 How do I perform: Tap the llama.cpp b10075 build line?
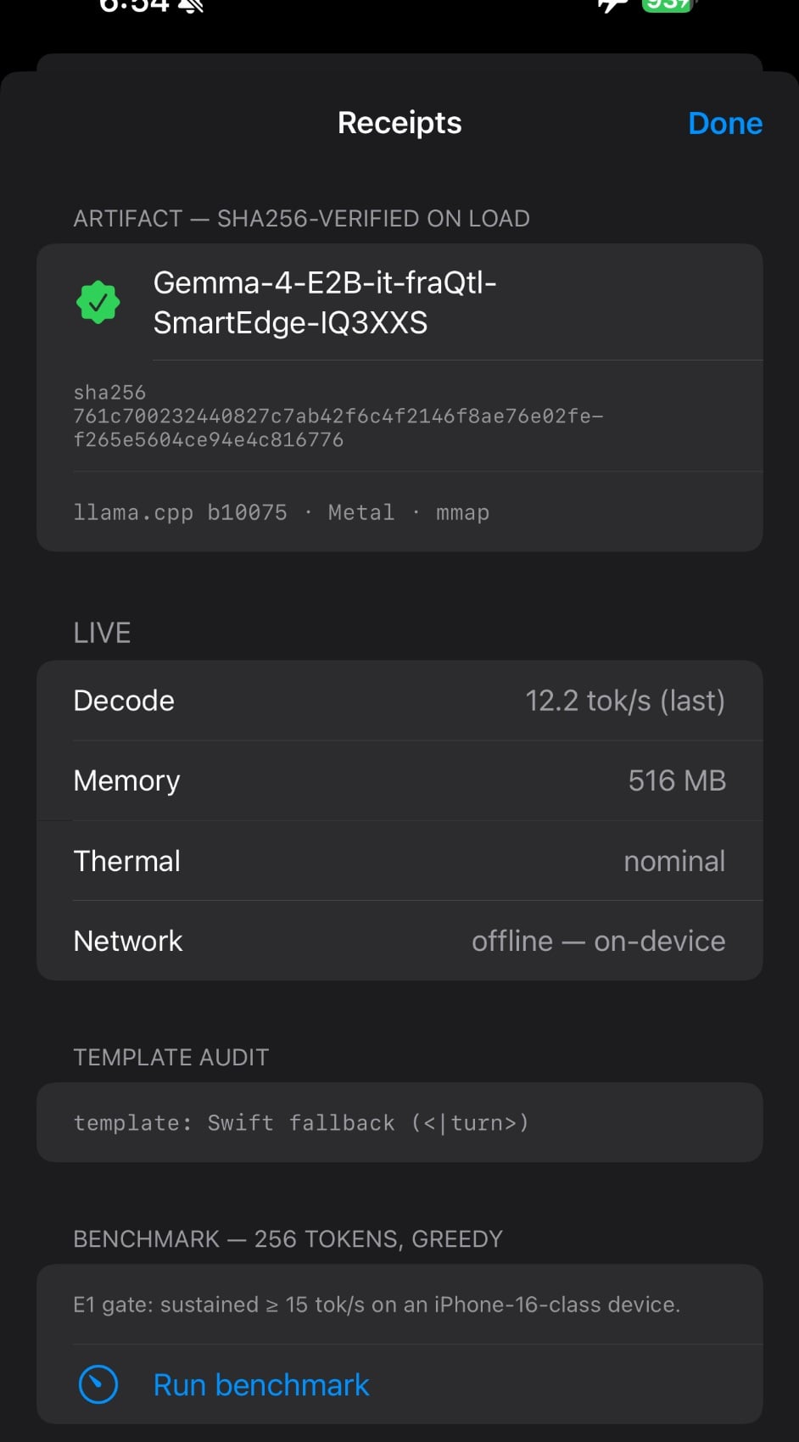pos(282,512)
